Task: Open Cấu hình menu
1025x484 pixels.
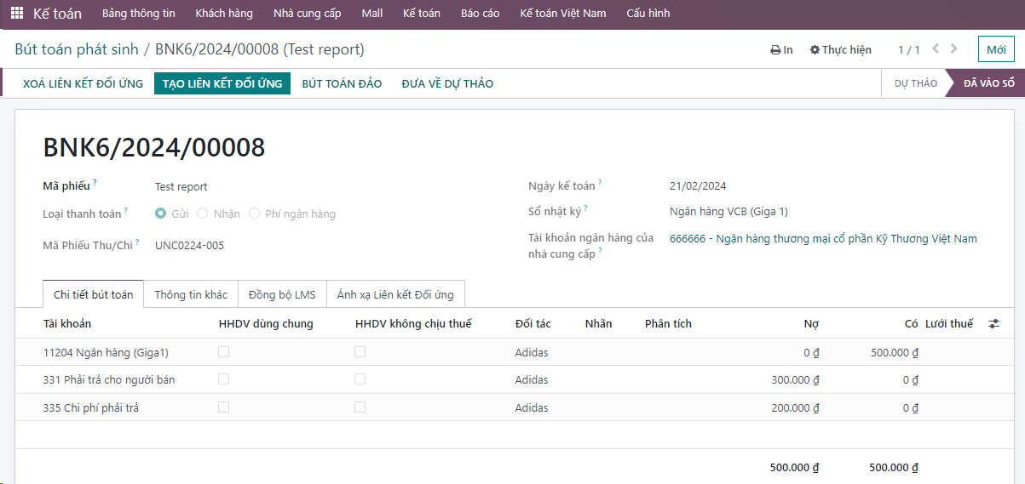Action: tap(648, 14)
